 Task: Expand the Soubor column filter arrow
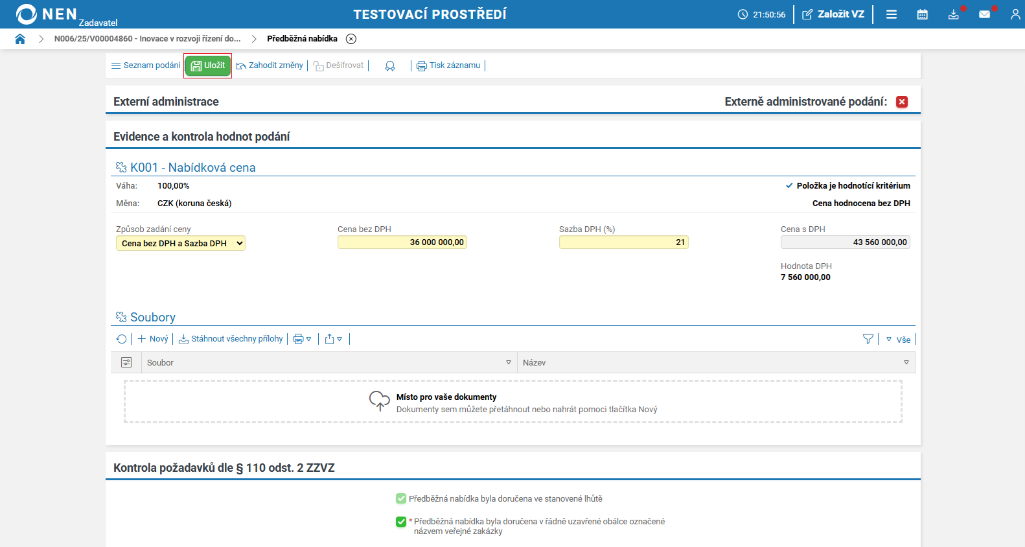(508, 363)
